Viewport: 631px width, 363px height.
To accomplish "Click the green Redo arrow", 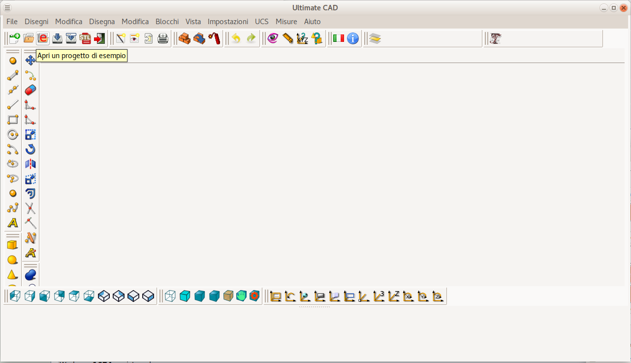I will [x=251, y=38].
